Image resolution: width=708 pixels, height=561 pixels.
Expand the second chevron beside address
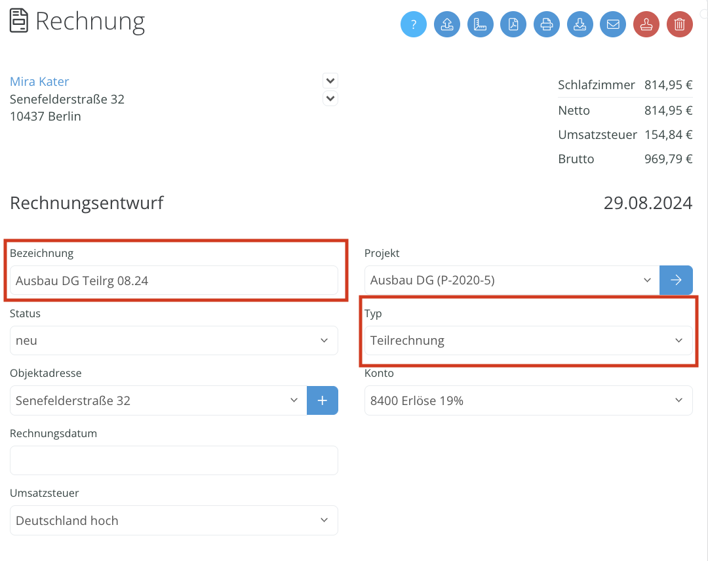[330, 98]
